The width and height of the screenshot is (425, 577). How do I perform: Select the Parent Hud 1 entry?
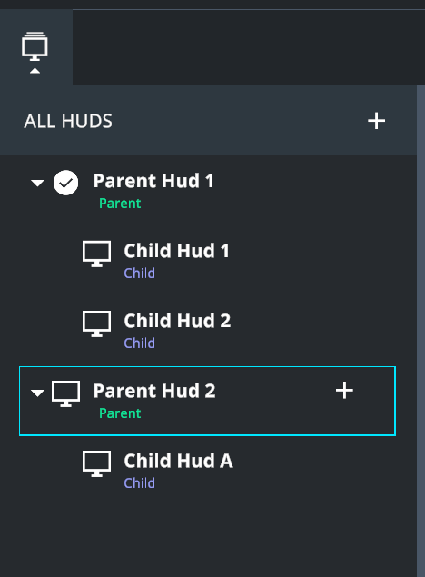coord(207,190)
